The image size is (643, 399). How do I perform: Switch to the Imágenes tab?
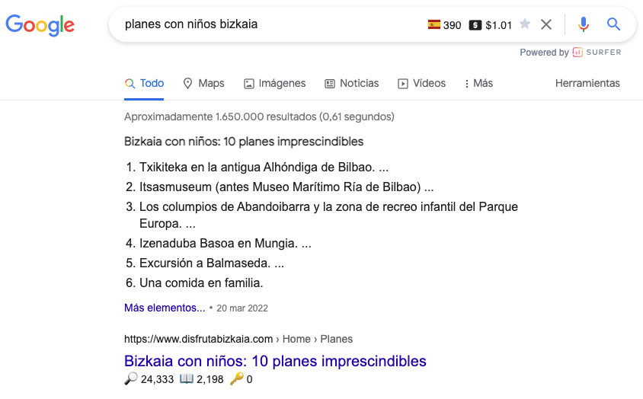pyautogui.click(x=275, y=83)
